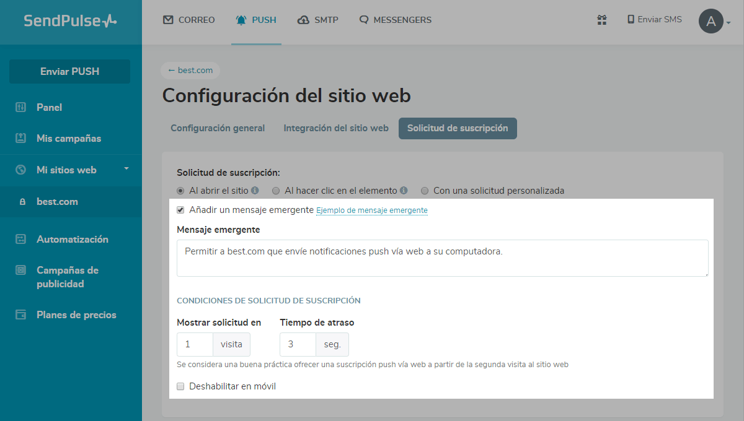Open the MESSENGERS tab
This screenshot has height=421, width=744.
pos(396,20)
